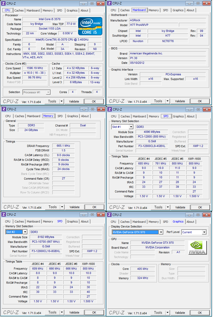Open the Tools dropdown arrow in the Slot #1 SPD window
The width and height of the screenshot is (213, 319).
click(x=168, y=207)
